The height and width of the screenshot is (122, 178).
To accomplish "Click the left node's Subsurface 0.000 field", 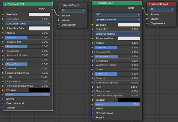I will tap(28, 19).
